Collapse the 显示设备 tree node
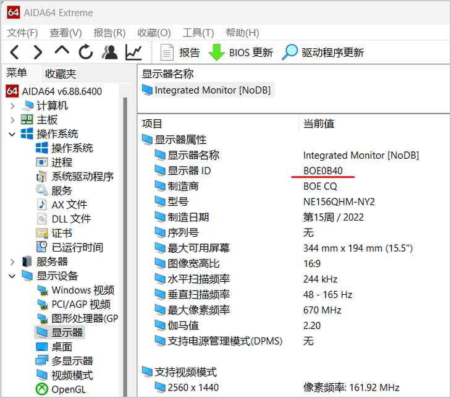 (12, 276)
